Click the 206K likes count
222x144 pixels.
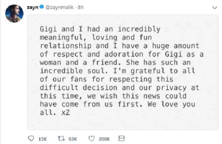click(104, 138)
